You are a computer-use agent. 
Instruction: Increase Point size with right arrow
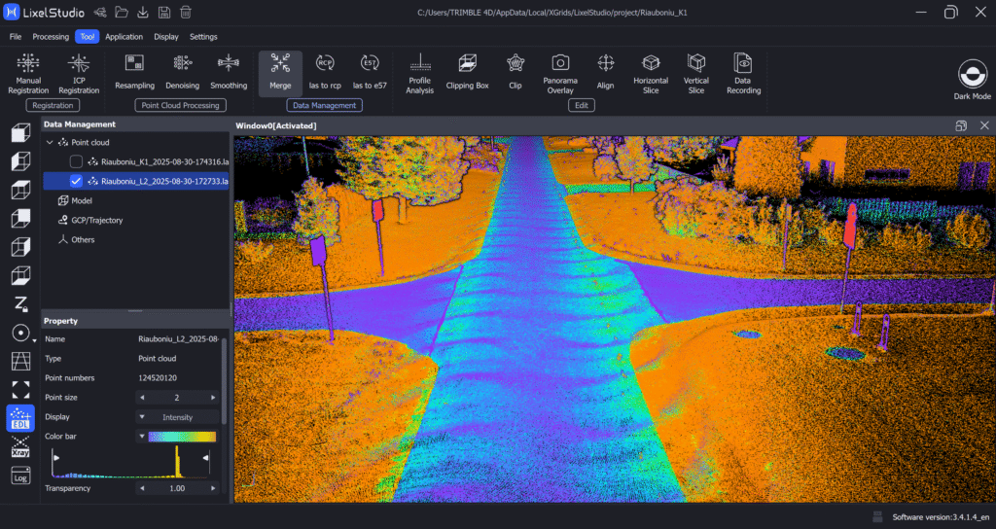(213, 398)
